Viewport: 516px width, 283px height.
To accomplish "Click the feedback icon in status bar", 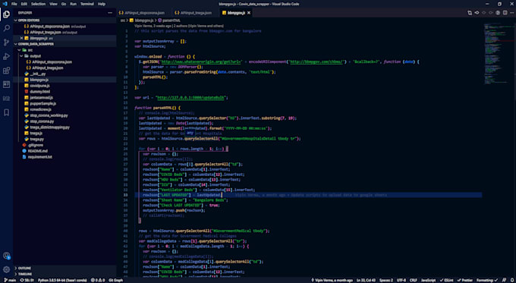I will pos(504,281).
